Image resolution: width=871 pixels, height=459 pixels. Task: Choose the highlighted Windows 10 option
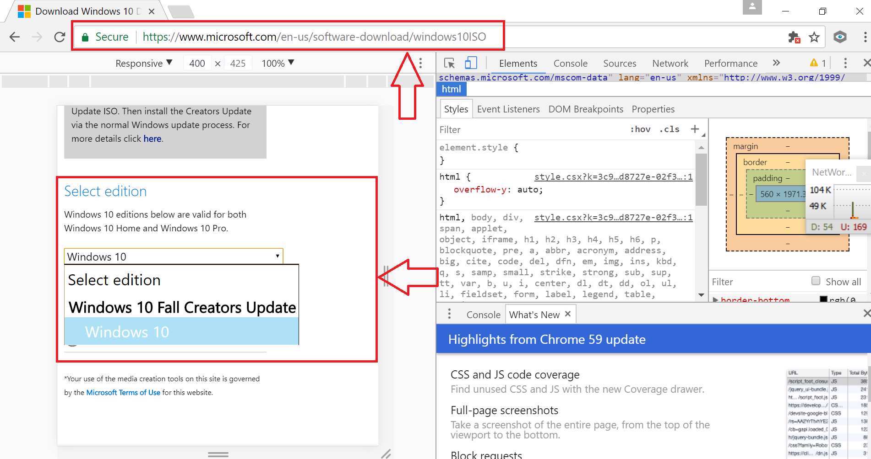click(x=182, y=332)
